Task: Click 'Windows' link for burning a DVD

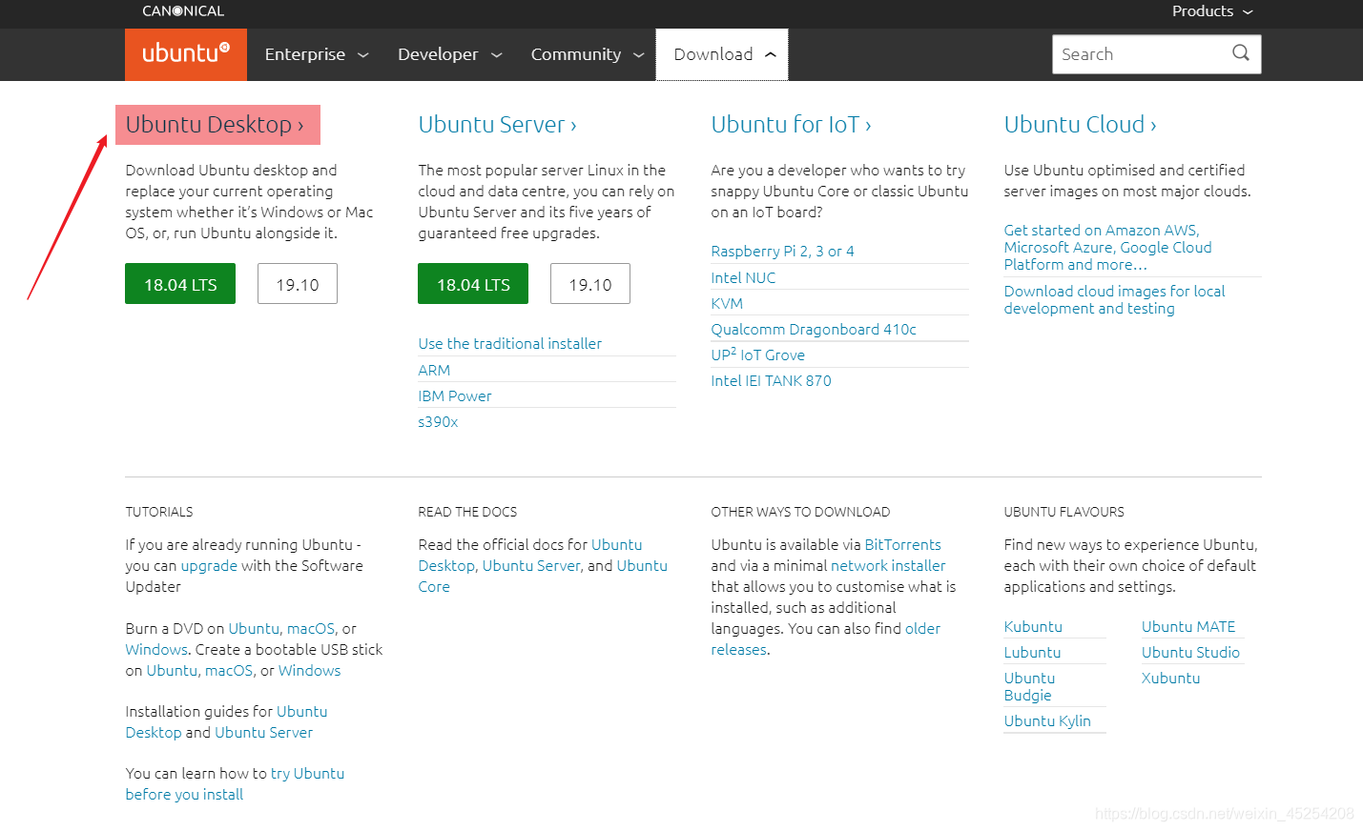Action: [x=156, y=649]
